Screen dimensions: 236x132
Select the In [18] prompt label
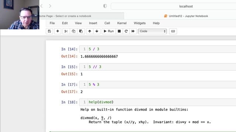coord(69,102)
